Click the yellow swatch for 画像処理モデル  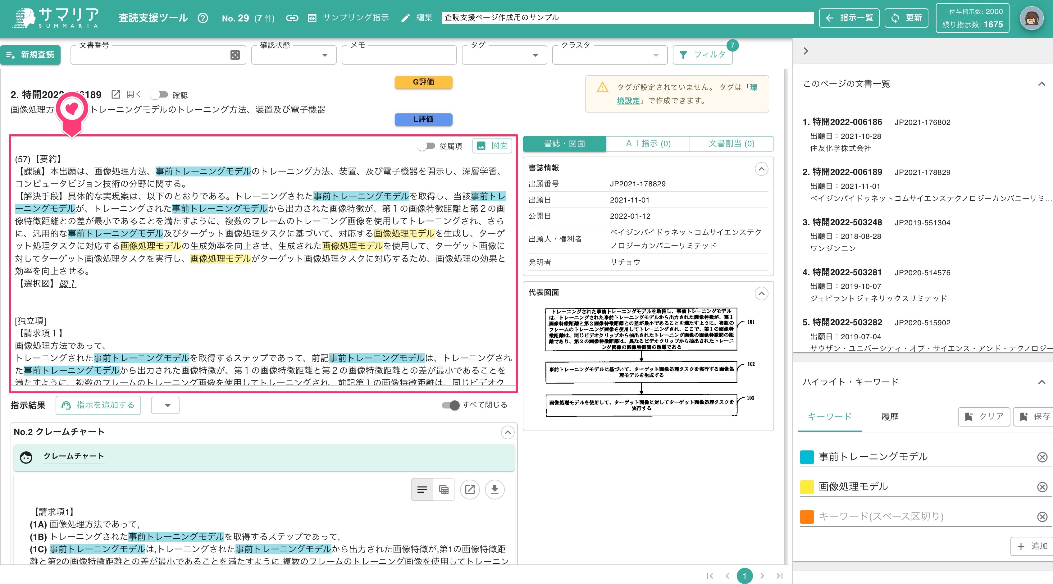tap(807, 486)
